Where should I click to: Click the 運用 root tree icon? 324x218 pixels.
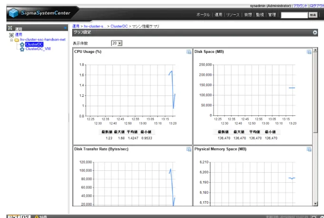[11, 35]
